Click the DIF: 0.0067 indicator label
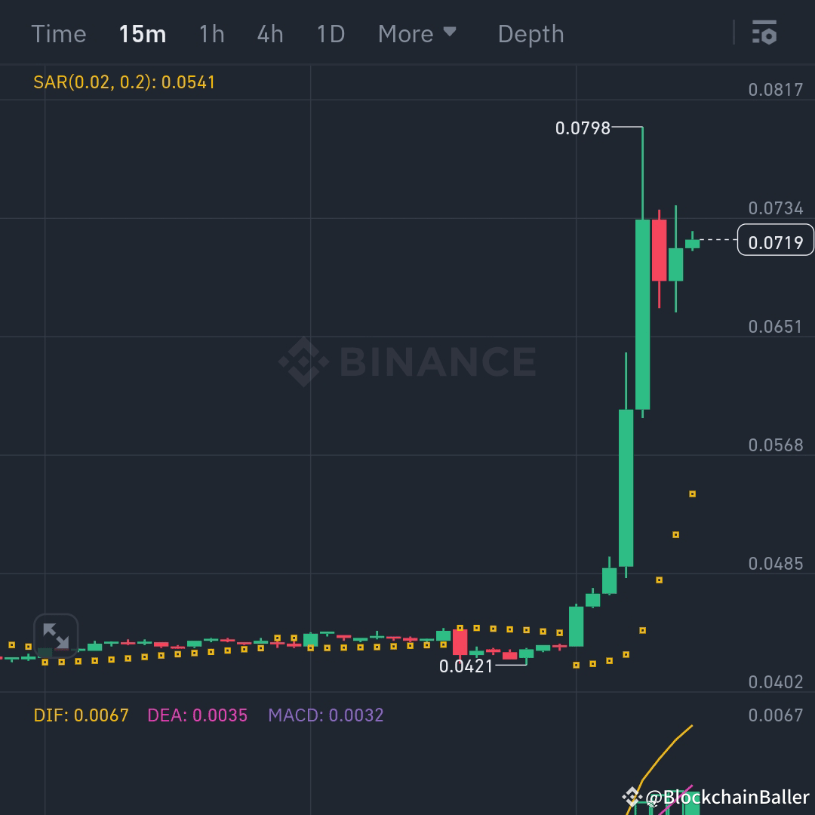 tap(81, 715)
